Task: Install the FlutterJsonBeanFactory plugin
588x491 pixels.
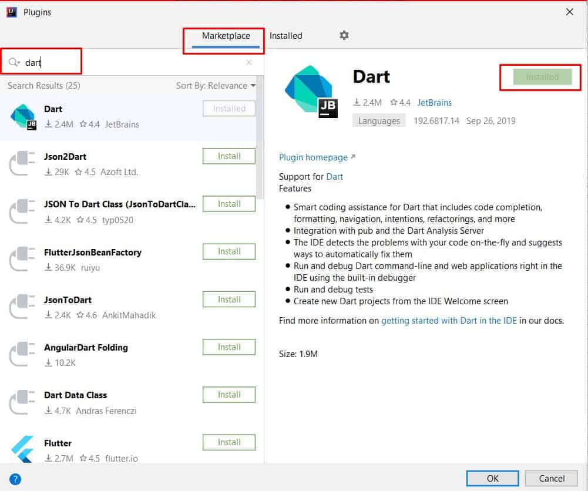Action: [229, 251]
